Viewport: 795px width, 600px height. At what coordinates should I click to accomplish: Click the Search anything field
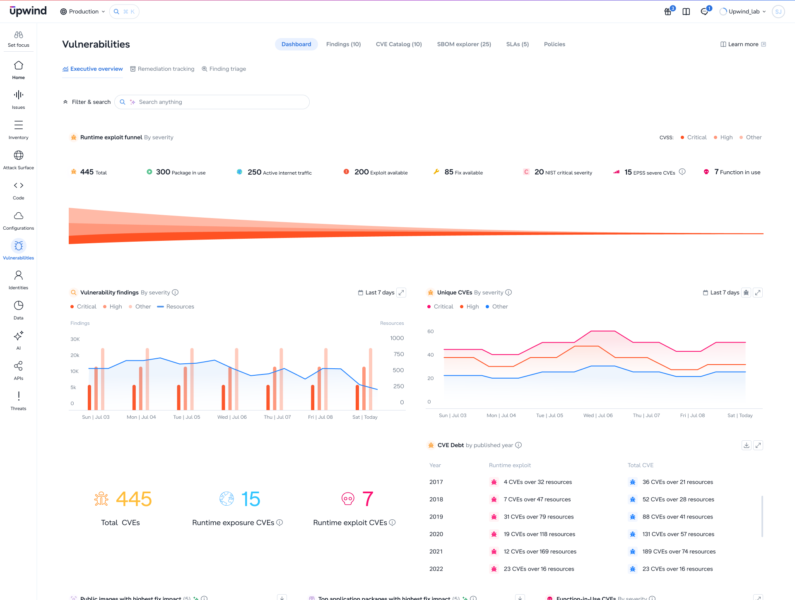[212, 102]
